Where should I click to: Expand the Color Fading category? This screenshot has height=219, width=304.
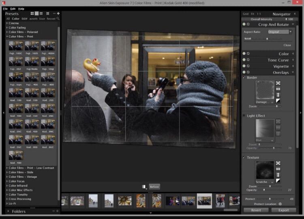pyautogui.click(x=7, y=27)
